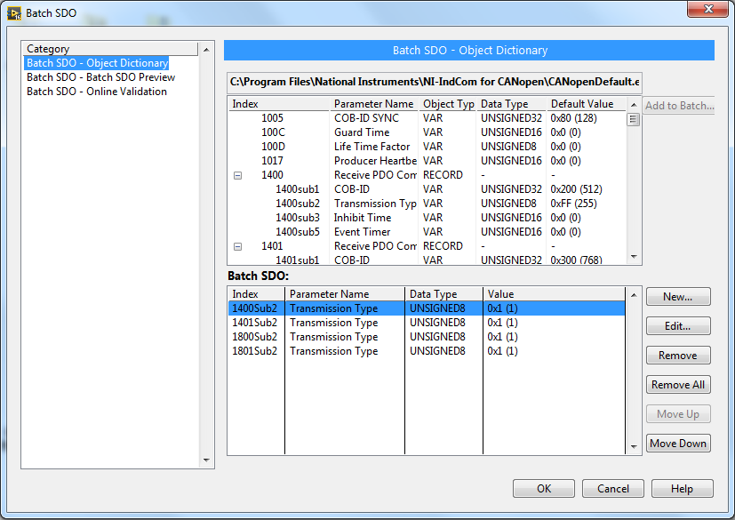Select row 1017 Producer Heartbeat
The image size is (735, 520).
tap(427, 161)
